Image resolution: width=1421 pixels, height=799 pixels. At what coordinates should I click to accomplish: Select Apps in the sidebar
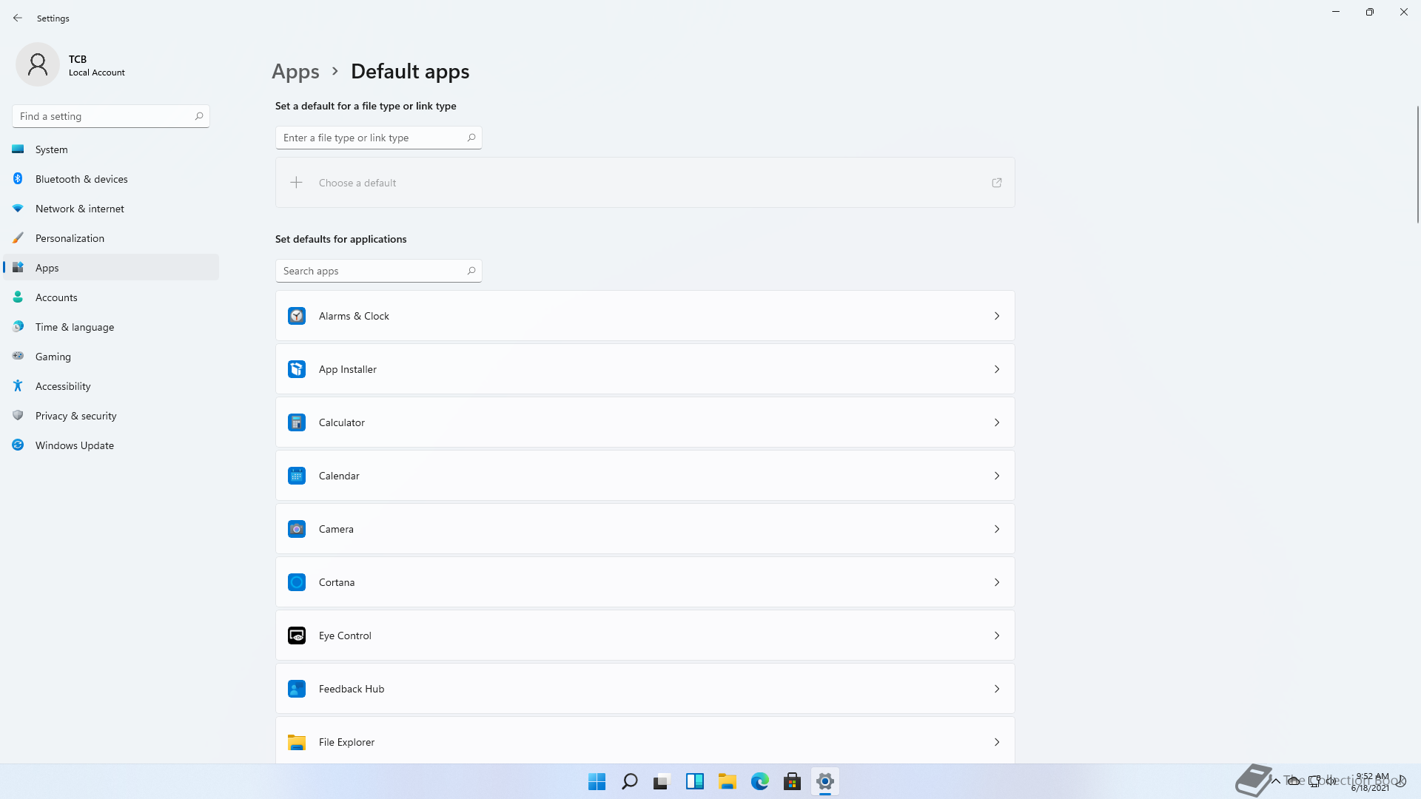pos(111,268)
